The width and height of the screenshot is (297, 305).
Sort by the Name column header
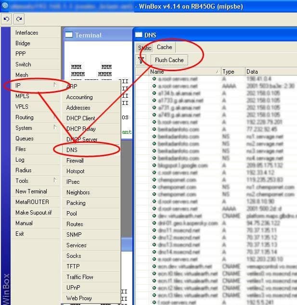[x=185, y=72]
